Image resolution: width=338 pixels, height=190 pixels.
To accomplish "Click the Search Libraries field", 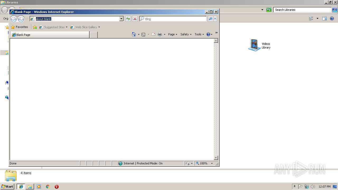I will pos(302,10).
